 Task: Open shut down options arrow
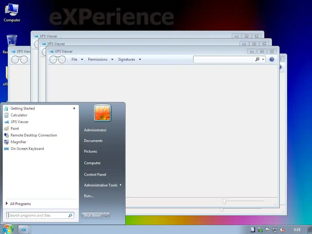click(x=106, y=215)
